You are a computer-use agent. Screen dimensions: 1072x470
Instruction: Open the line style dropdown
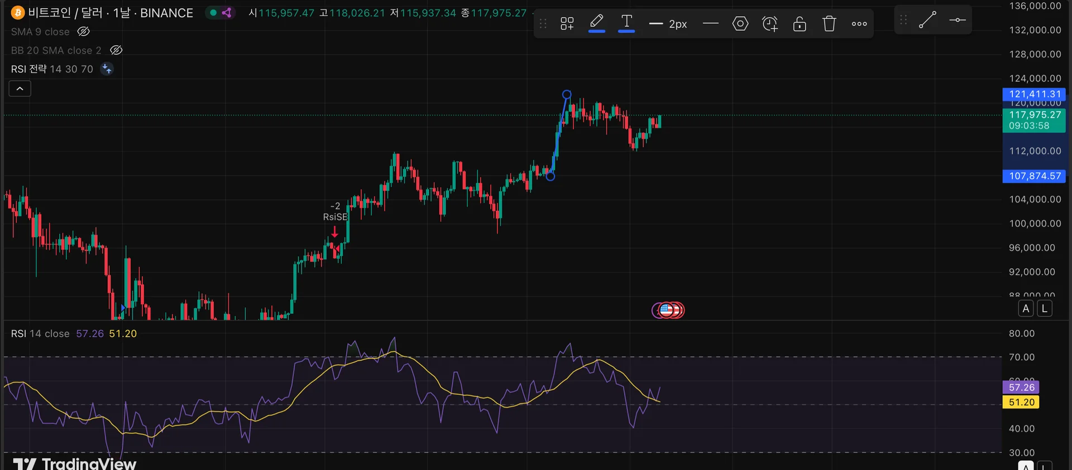710,23
